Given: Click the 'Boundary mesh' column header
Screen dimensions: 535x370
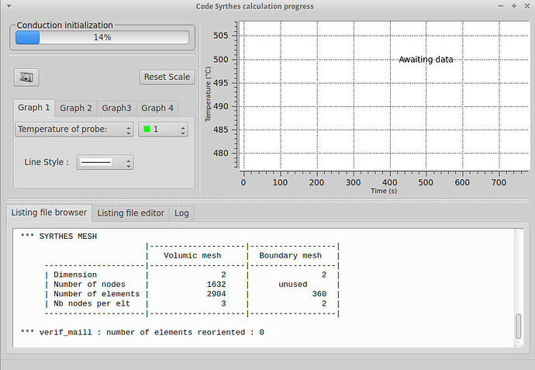Looking at the screenshot, I should point(290,256).
